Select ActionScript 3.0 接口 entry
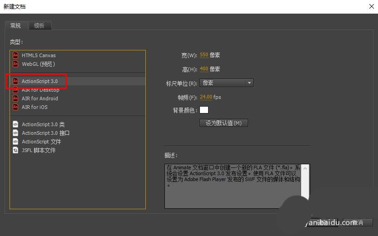 tap(45, 133)
